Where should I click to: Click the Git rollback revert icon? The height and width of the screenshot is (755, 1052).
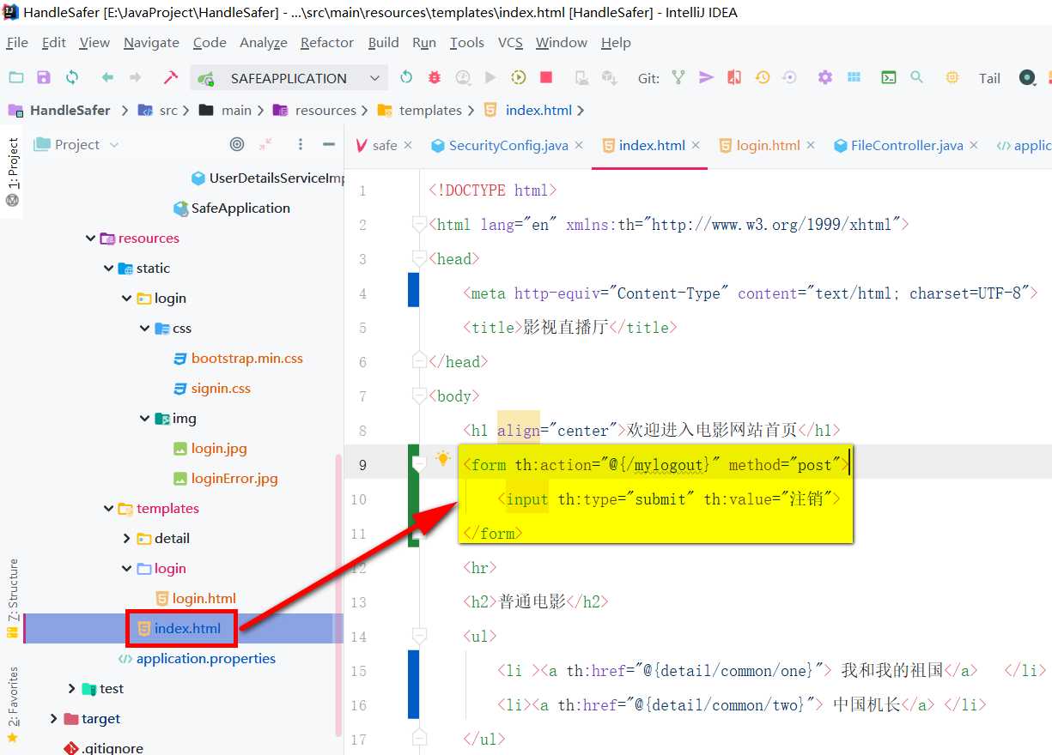[x=790, y=77]
